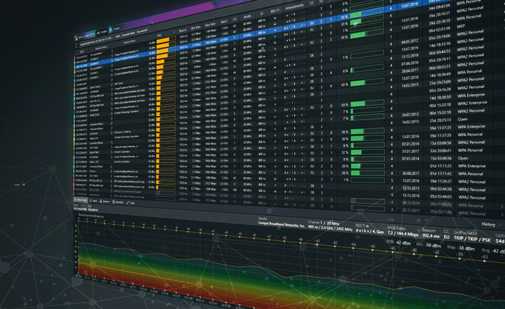Click uptime value 06d 02:01:58
Screen dimensions: 505x309
click(x=439, y=29)
